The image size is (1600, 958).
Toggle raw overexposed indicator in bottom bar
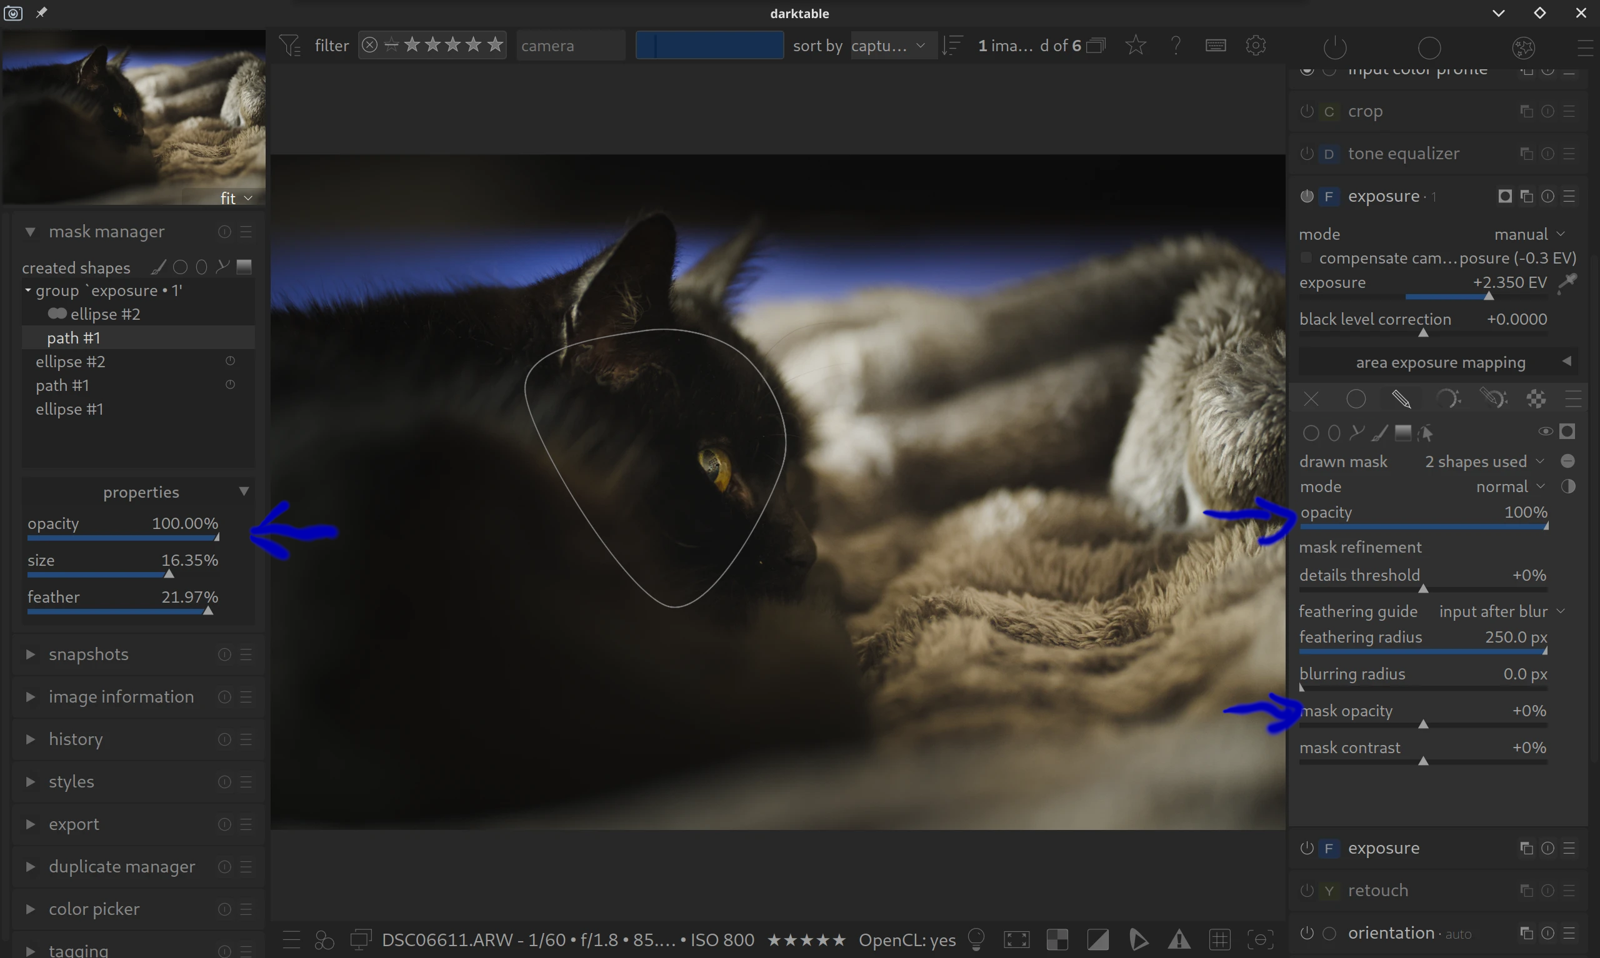click(1057, 939)
